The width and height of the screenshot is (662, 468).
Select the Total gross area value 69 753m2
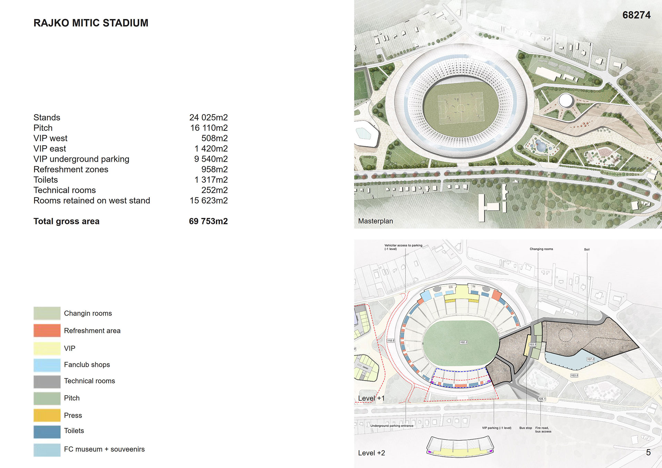[x=208, y=221]
